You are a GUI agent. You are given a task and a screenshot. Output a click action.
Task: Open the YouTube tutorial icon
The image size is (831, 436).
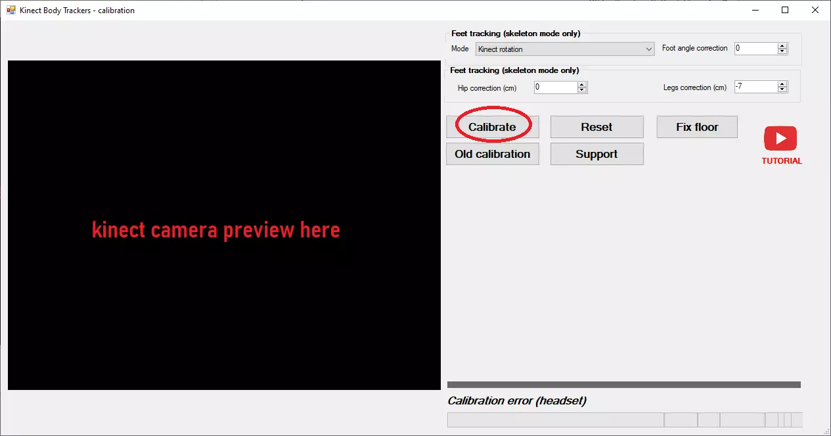click(780, 138)
